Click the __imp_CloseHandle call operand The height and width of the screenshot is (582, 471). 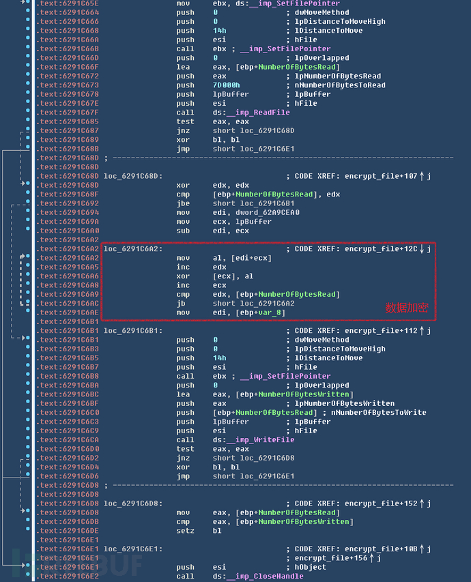click(265, 576)
